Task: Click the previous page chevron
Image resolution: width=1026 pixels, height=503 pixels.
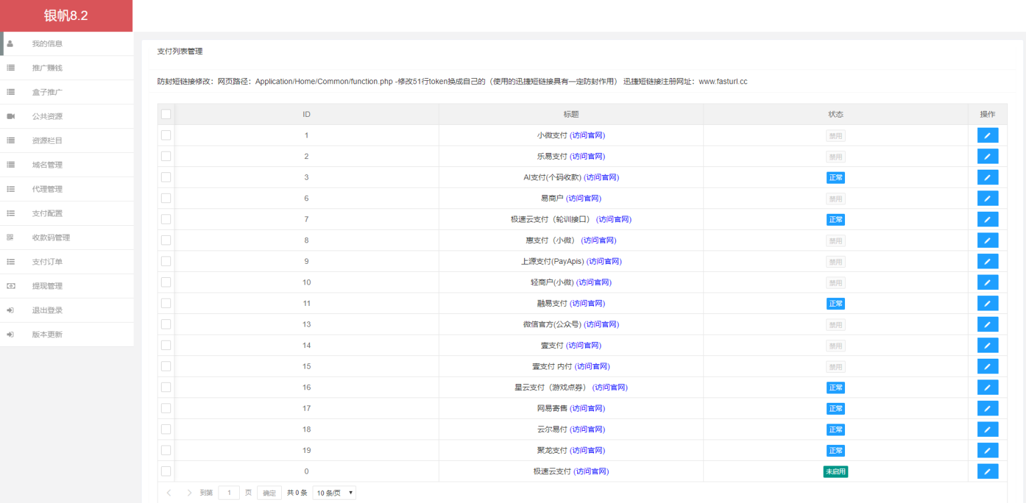Action: click(x=168, y=492)
